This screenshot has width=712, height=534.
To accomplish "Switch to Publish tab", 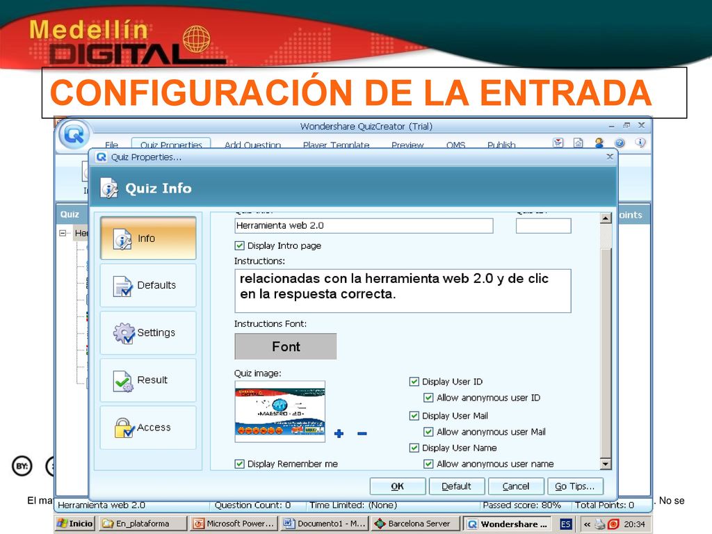I will tap(501, 145).
